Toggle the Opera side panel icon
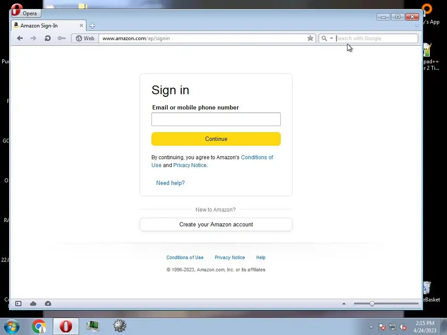 pyautogui.click(x=18, y=304)
